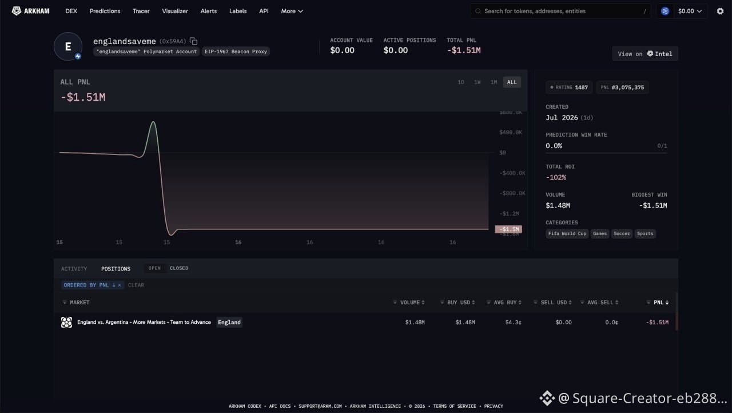Click the PNL #3,075,375 rank badge

(x=622, y=88)
